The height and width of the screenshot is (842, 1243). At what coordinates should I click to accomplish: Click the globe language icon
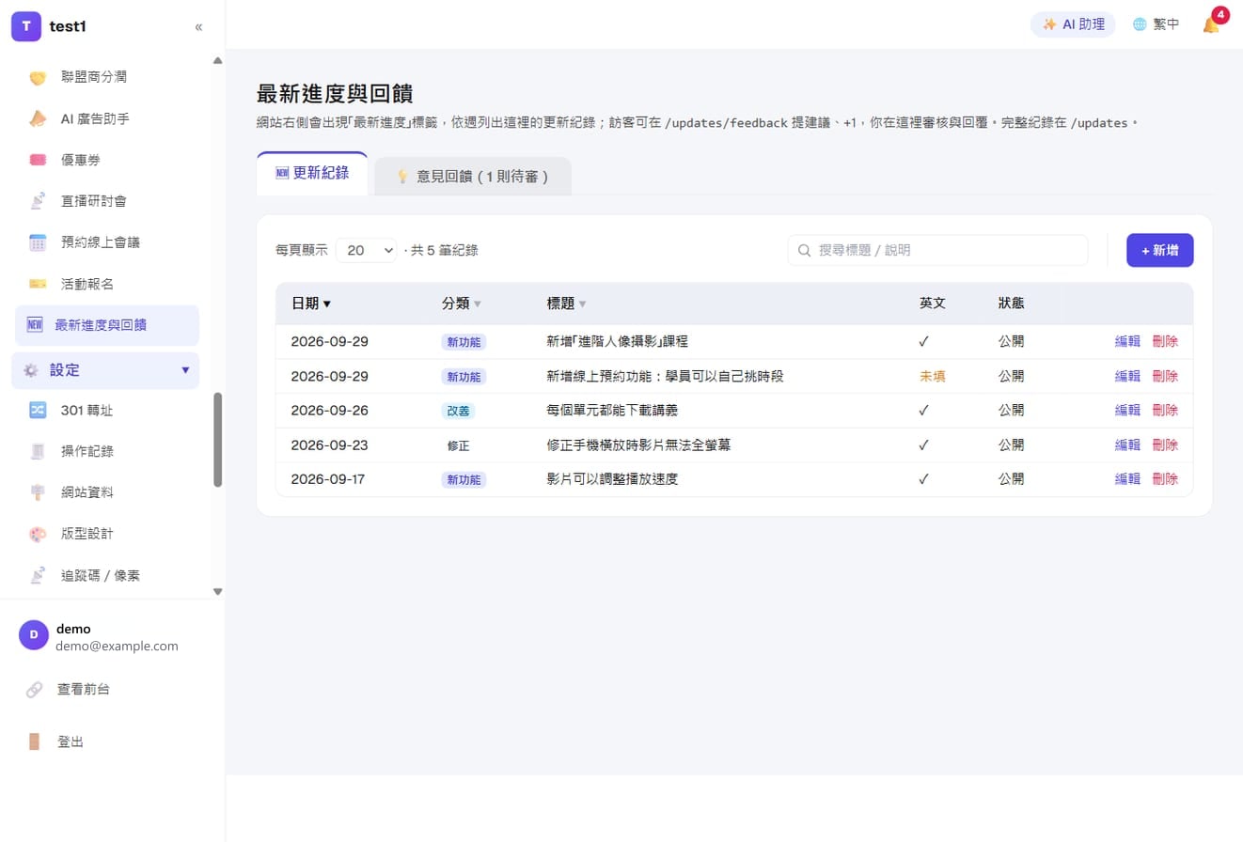pos(1140,24)
